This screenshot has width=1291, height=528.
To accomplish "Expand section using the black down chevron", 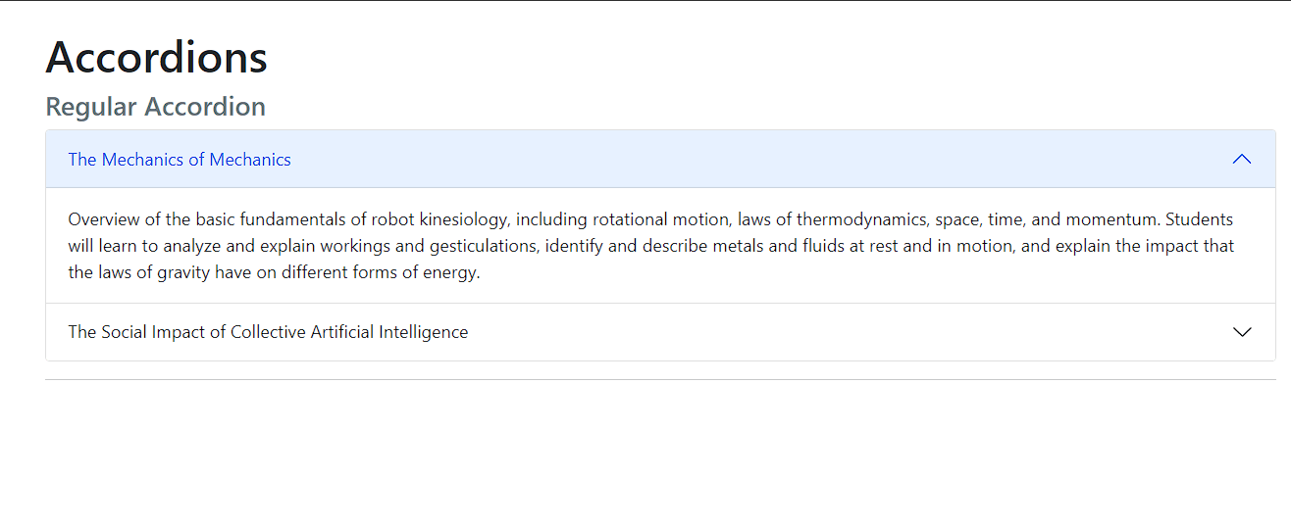I will coord(1242,332).
